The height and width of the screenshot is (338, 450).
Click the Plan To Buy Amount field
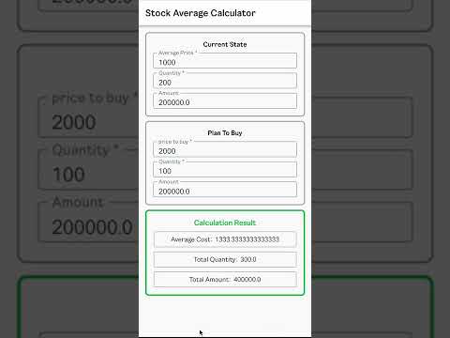(225, 190)
